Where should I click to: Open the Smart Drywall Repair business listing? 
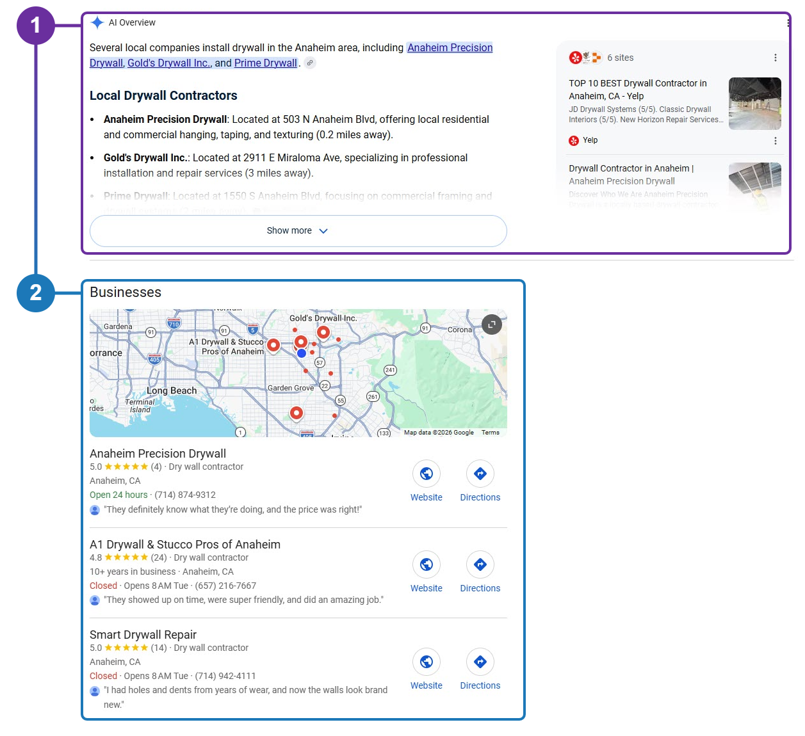pyautogui.click(x=143, y=635)
